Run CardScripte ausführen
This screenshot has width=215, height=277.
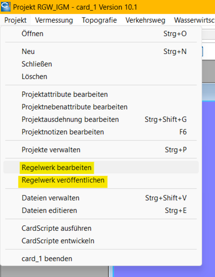coord(101,228)
